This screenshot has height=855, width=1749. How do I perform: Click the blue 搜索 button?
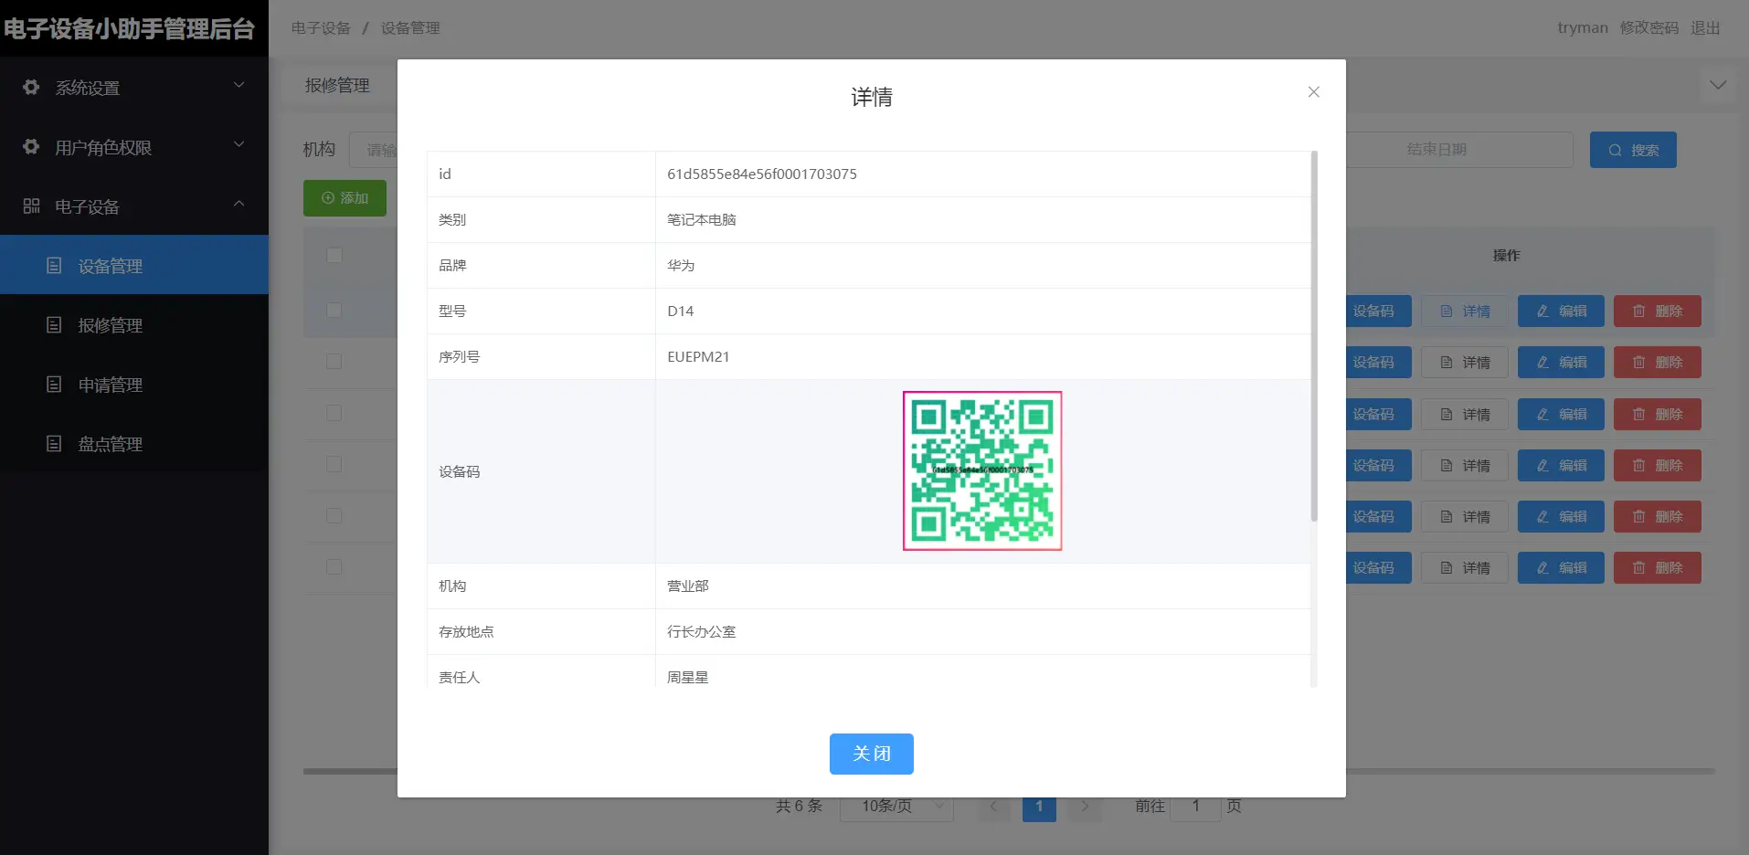1633,150
